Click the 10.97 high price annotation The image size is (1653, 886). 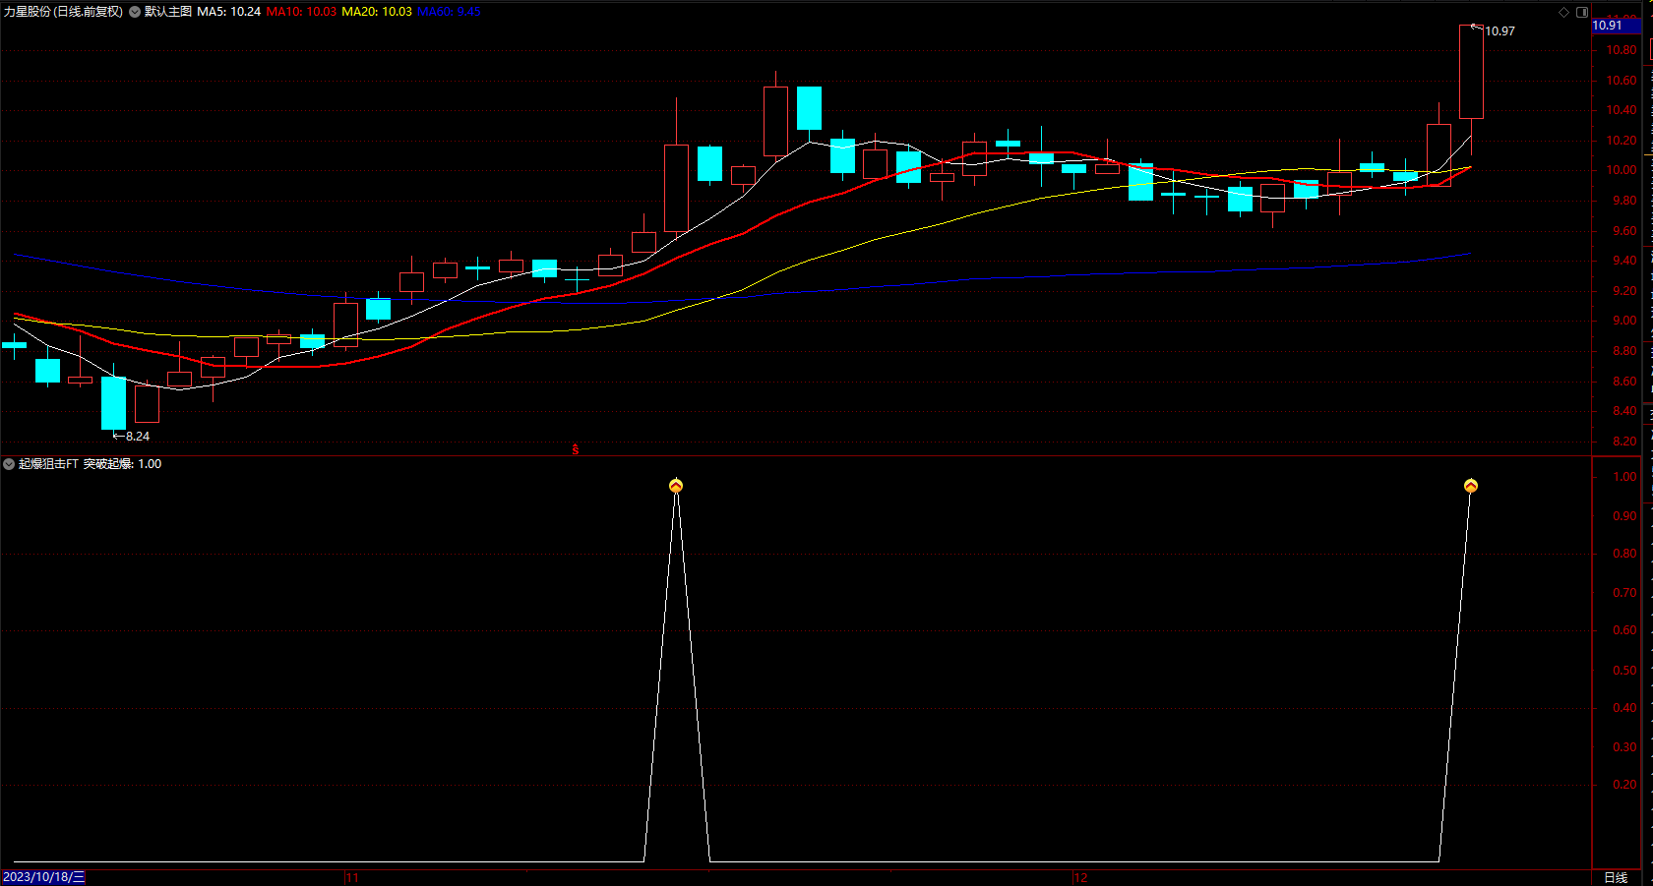click(x=1500, y=31)
